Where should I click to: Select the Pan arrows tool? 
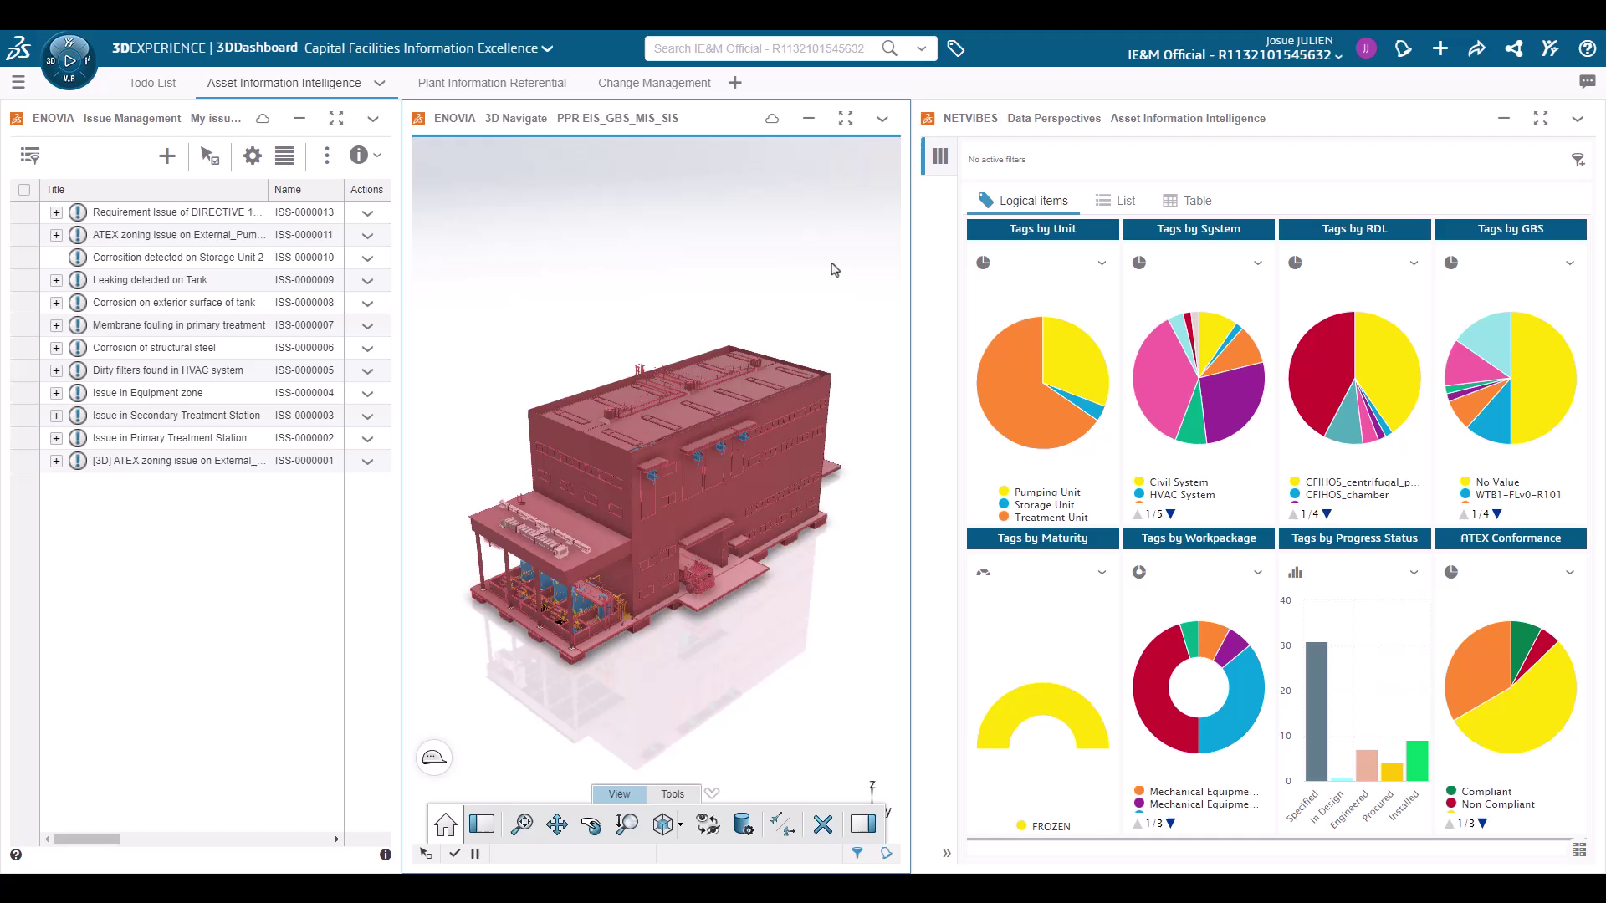tap(557, 824)
